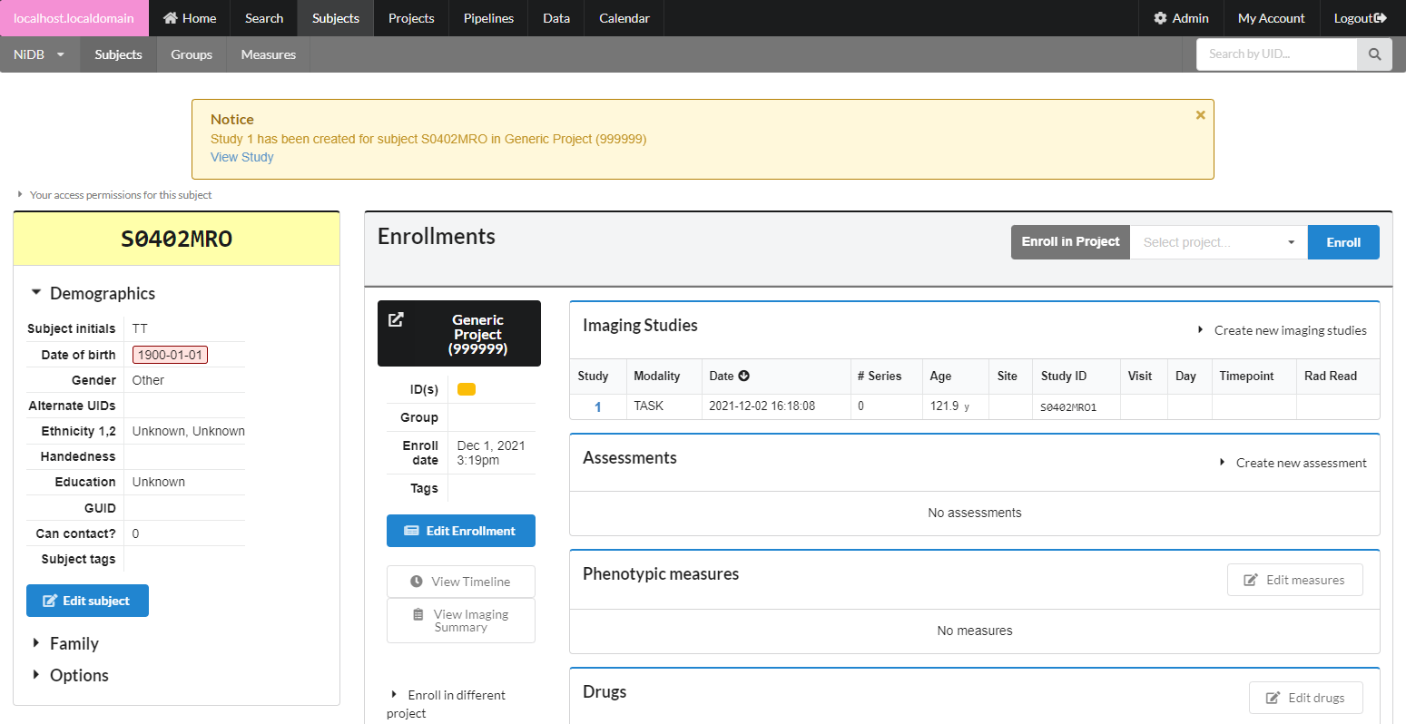1406x724 pixels.
Task: Open the Pipelines menu
Action: click(488, 18)
